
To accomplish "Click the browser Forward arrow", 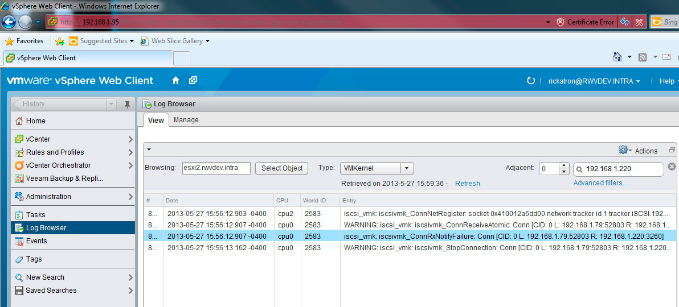I will [26, 22].
